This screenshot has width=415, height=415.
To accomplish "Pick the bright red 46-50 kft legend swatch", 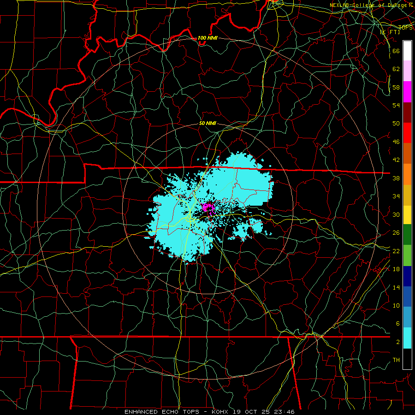I will point(407,133).
